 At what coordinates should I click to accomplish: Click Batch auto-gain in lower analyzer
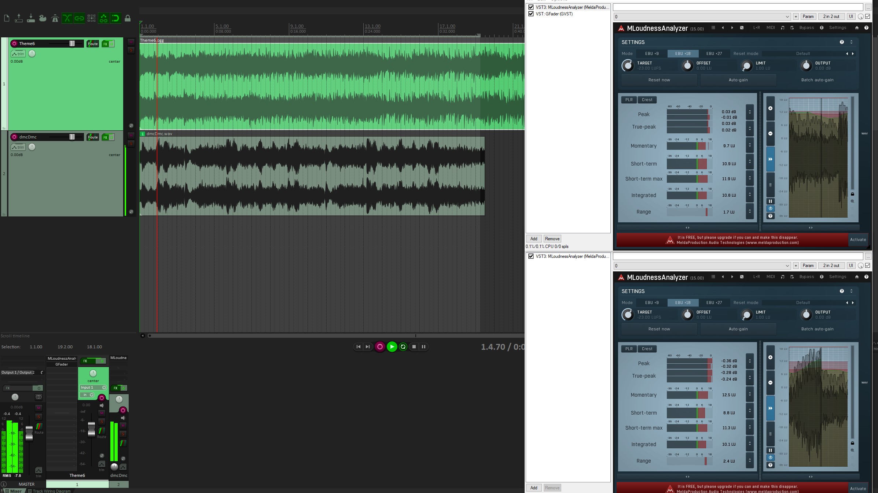(x=817, y=329)
